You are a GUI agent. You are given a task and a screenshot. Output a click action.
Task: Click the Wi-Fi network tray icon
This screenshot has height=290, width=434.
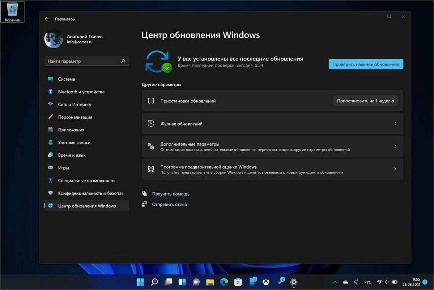point(379,282)
